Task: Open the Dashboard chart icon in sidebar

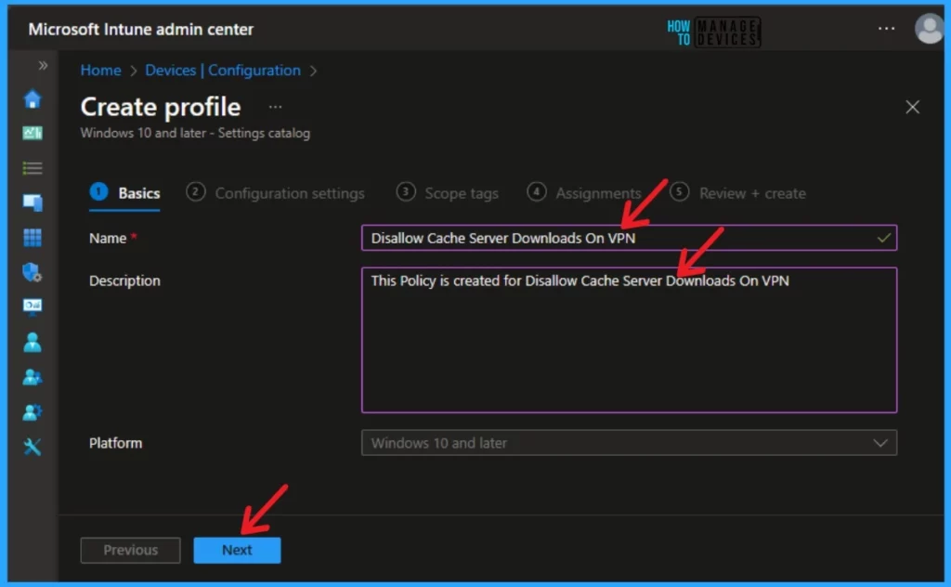Action: [x=33, y=133]
